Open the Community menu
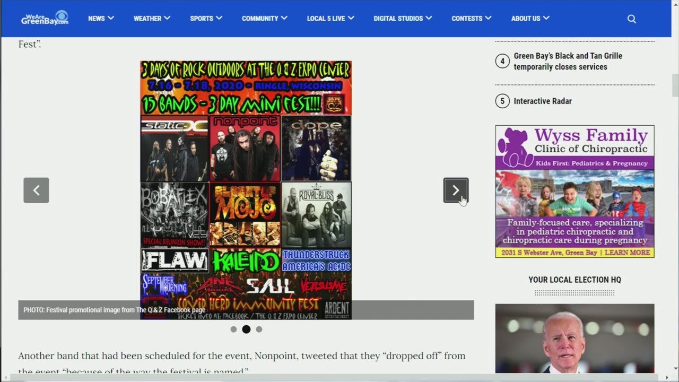 tap(264, 19)
